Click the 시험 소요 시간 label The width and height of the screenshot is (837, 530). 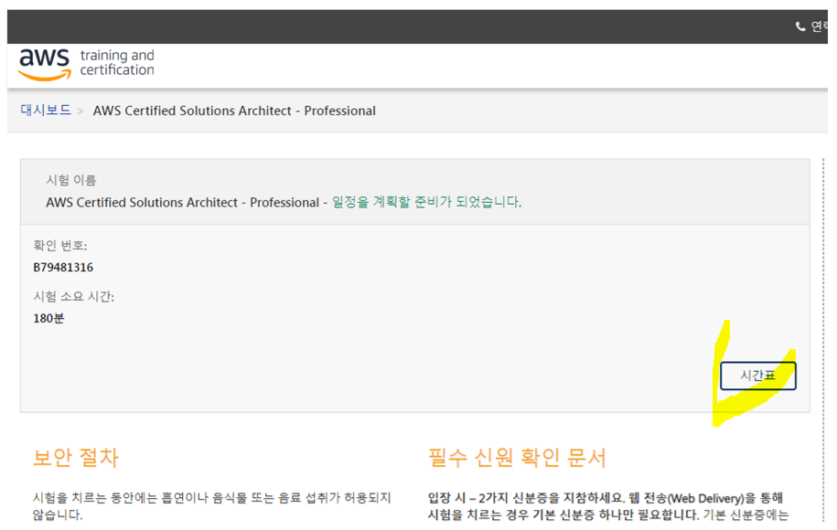(x=74, y=296)
